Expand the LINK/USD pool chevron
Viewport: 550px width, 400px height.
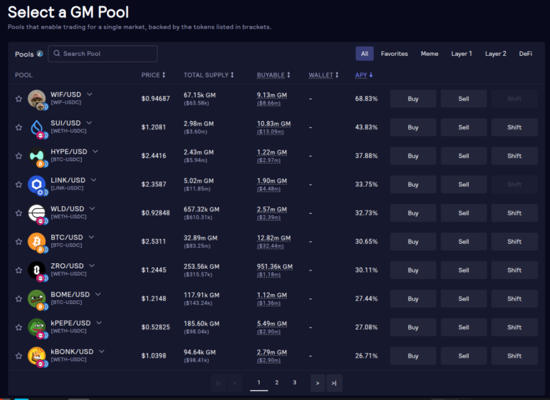[94, 180]
